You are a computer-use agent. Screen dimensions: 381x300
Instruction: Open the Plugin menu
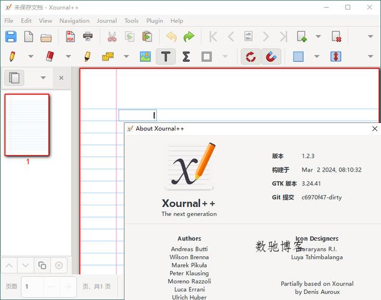pos(154,21)
